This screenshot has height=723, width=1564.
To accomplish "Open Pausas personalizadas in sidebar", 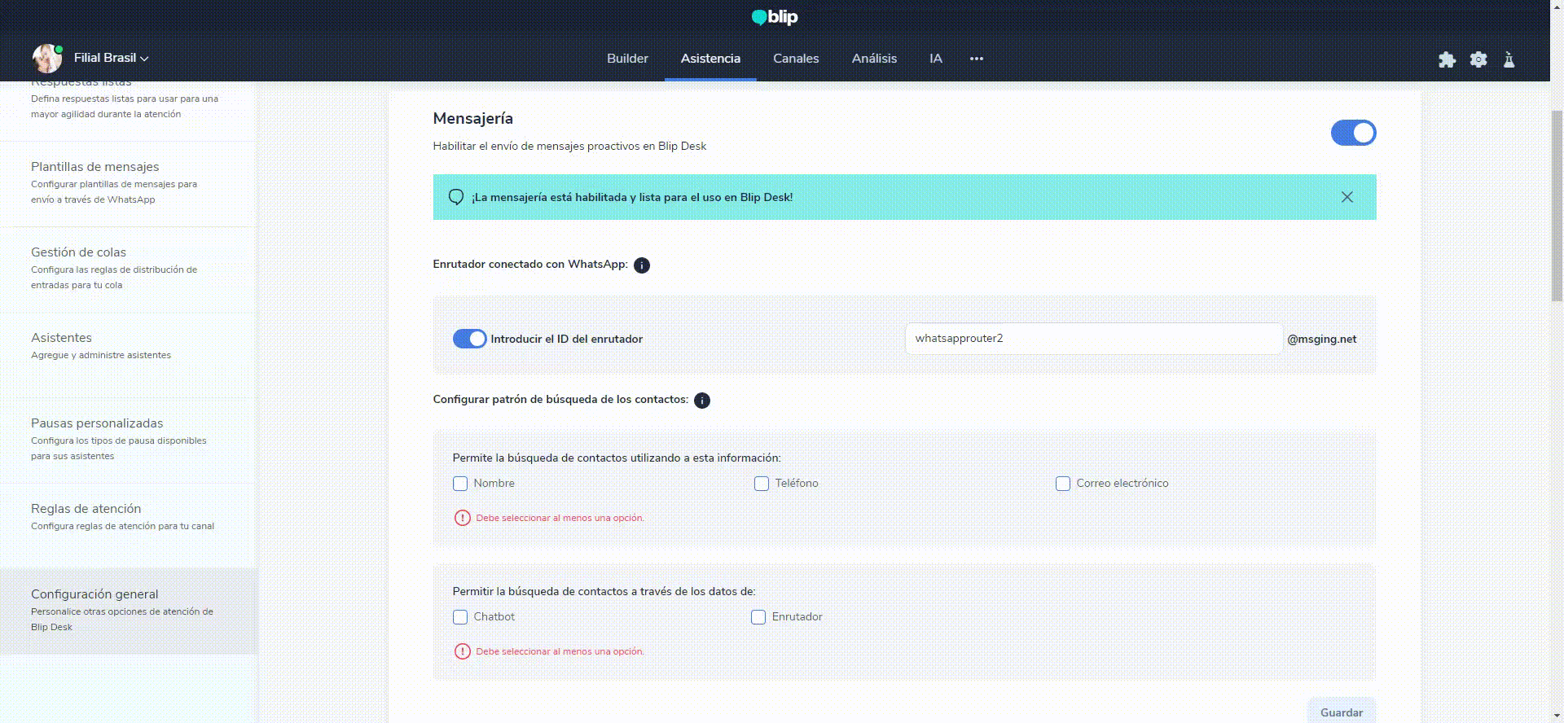I will 129,440.
